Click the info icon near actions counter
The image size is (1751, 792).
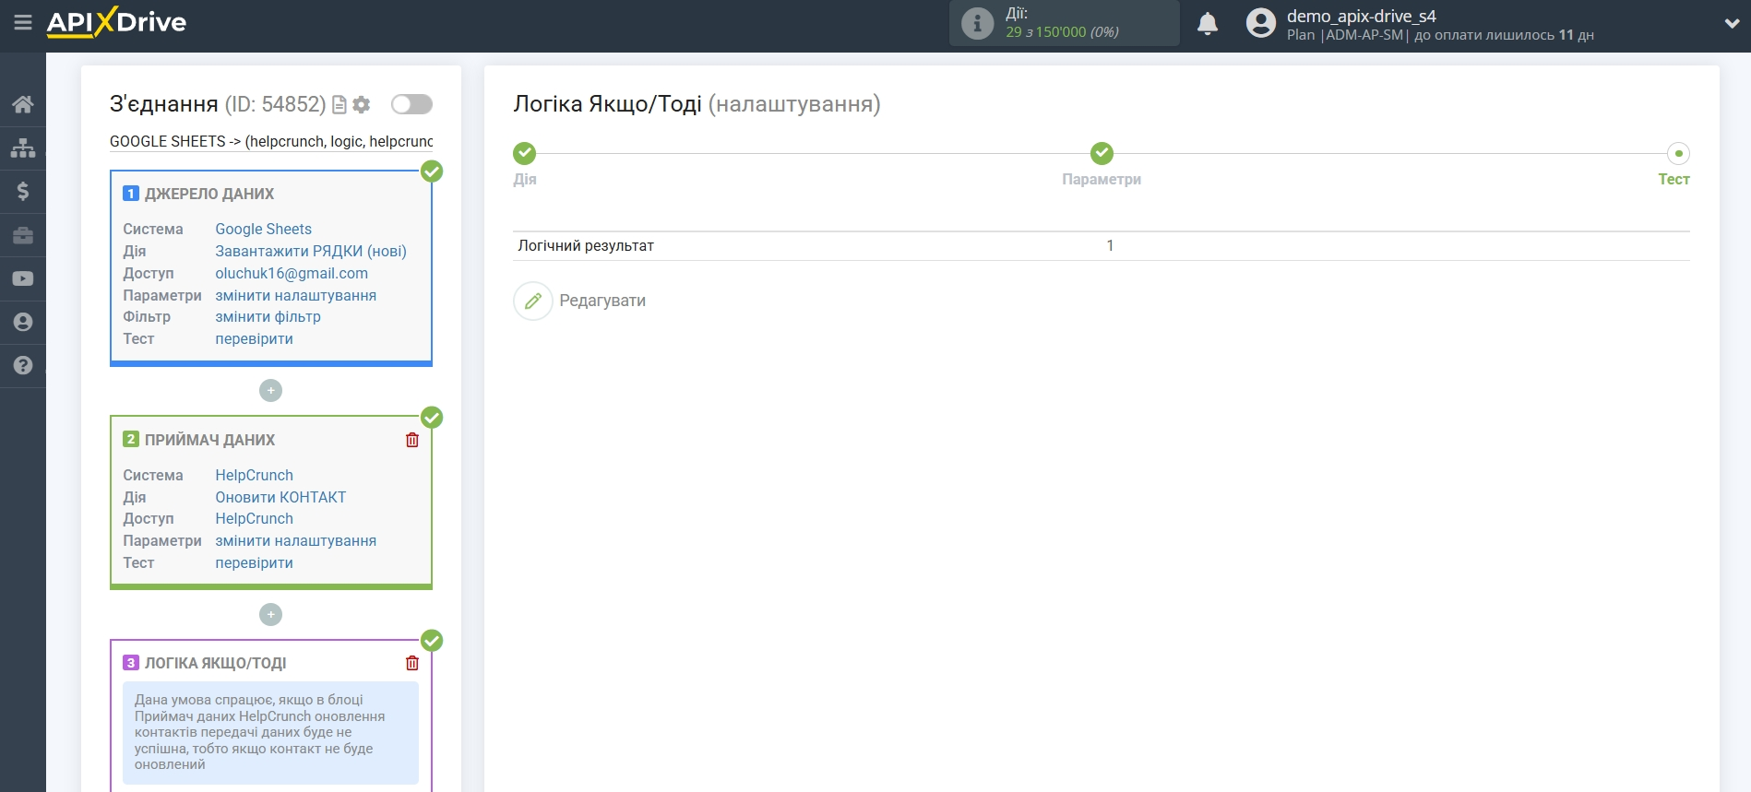point(977,23)
